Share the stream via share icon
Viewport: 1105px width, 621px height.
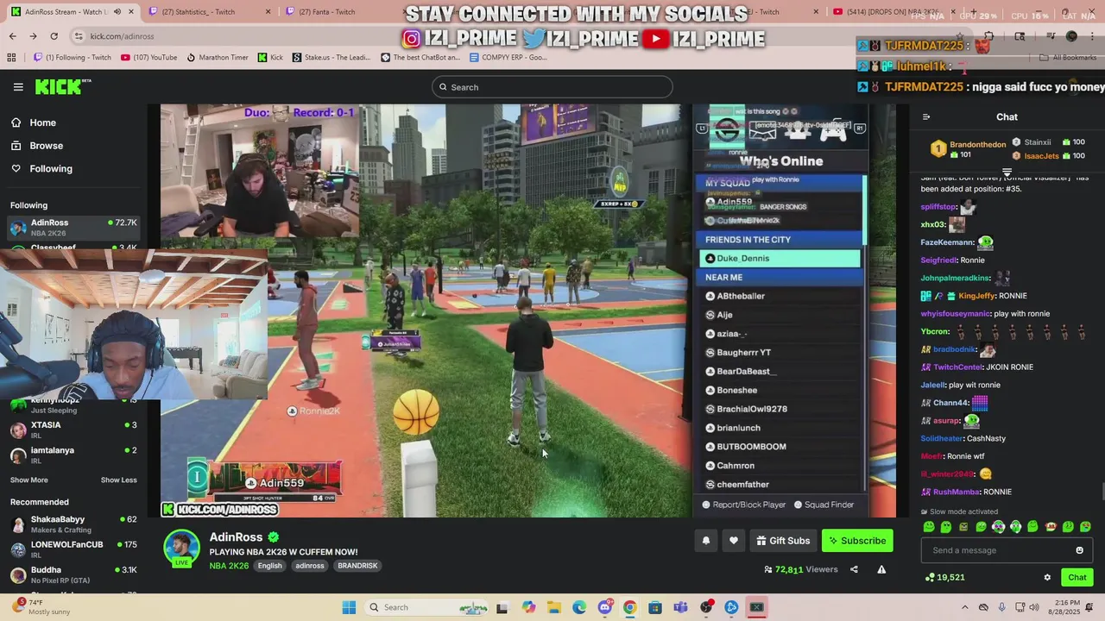coord(854,569)
